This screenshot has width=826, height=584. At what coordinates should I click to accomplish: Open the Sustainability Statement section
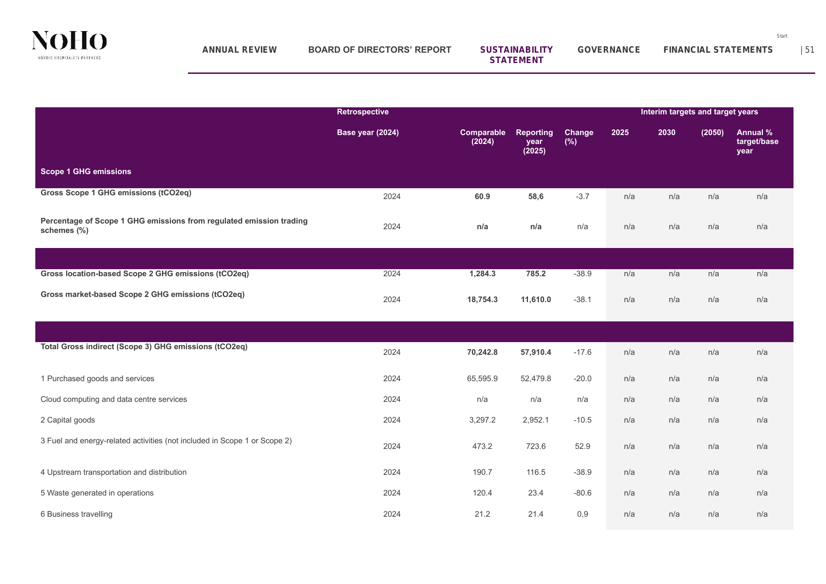click(517, 55)
